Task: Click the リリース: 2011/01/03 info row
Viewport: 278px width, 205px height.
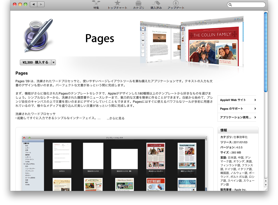Action: pos(234,142)
